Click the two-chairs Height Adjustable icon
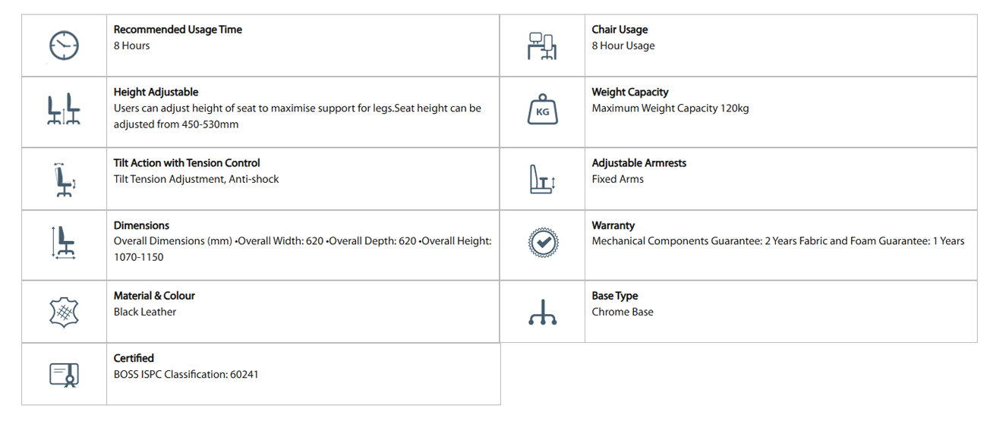Viewport: 987px width, 421px height. (64, 110)
